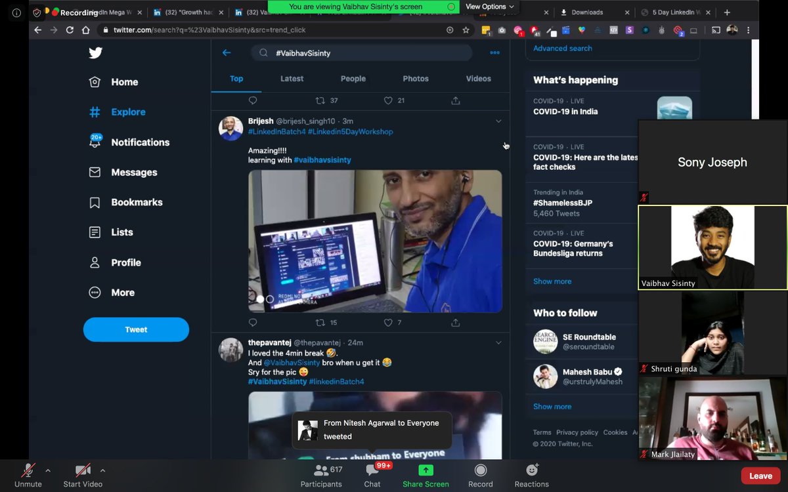Expand the caret menu on Brijesh's tweet
This screenshot has height=492, width=788.
pyautogui.click(x=498, y=121)
